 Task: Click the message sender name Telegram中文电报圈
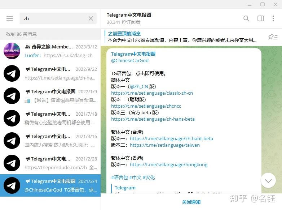(x=133, y=54)
